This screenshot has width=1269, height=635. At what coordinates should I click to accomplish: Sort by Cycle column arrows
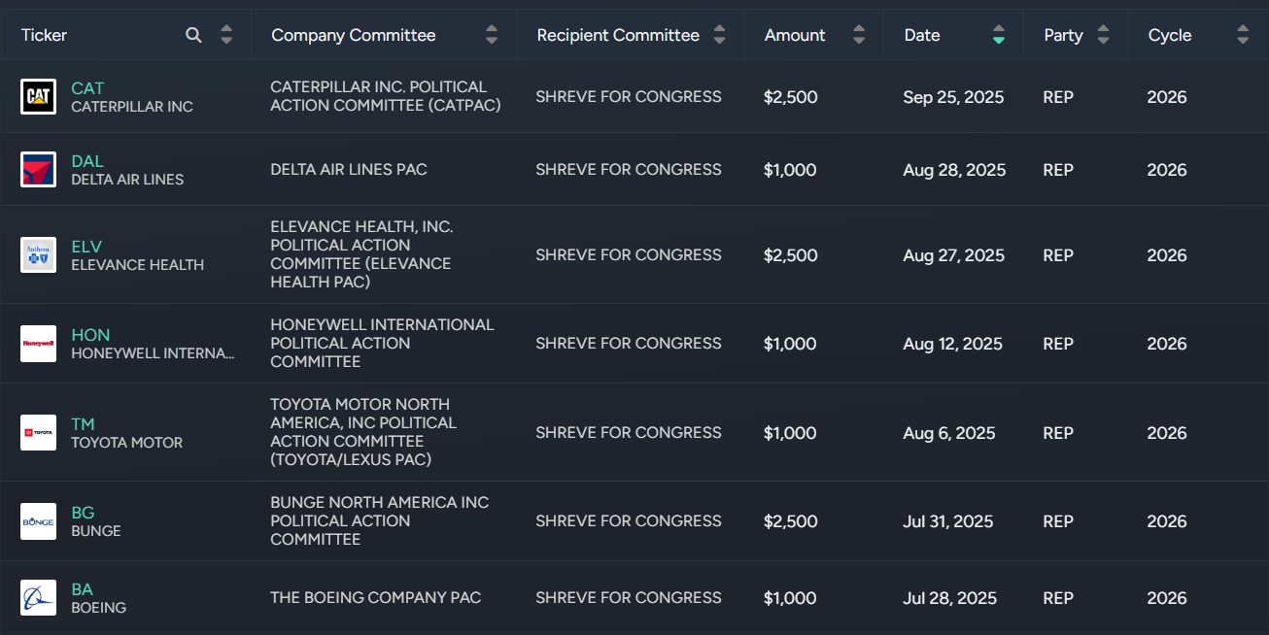click(x=1243, y=35)
